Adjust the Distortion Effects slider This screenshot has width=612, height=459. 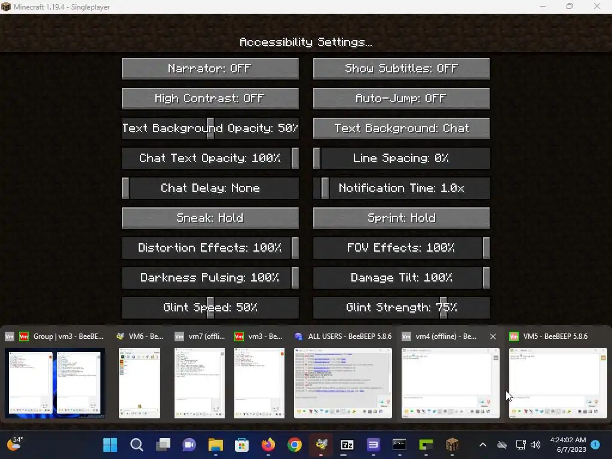click(x=210, y=248)
